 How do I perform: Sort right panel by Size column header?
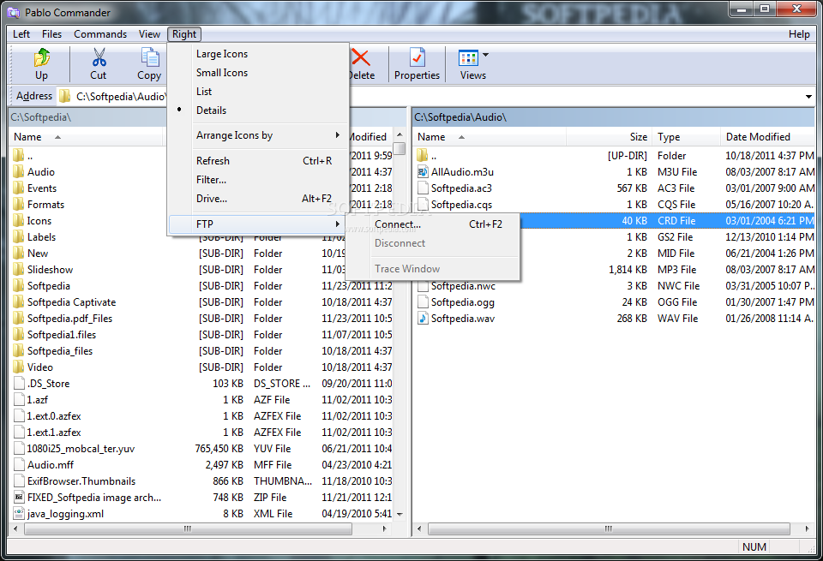pyautogui.click(x=609, y=137)
